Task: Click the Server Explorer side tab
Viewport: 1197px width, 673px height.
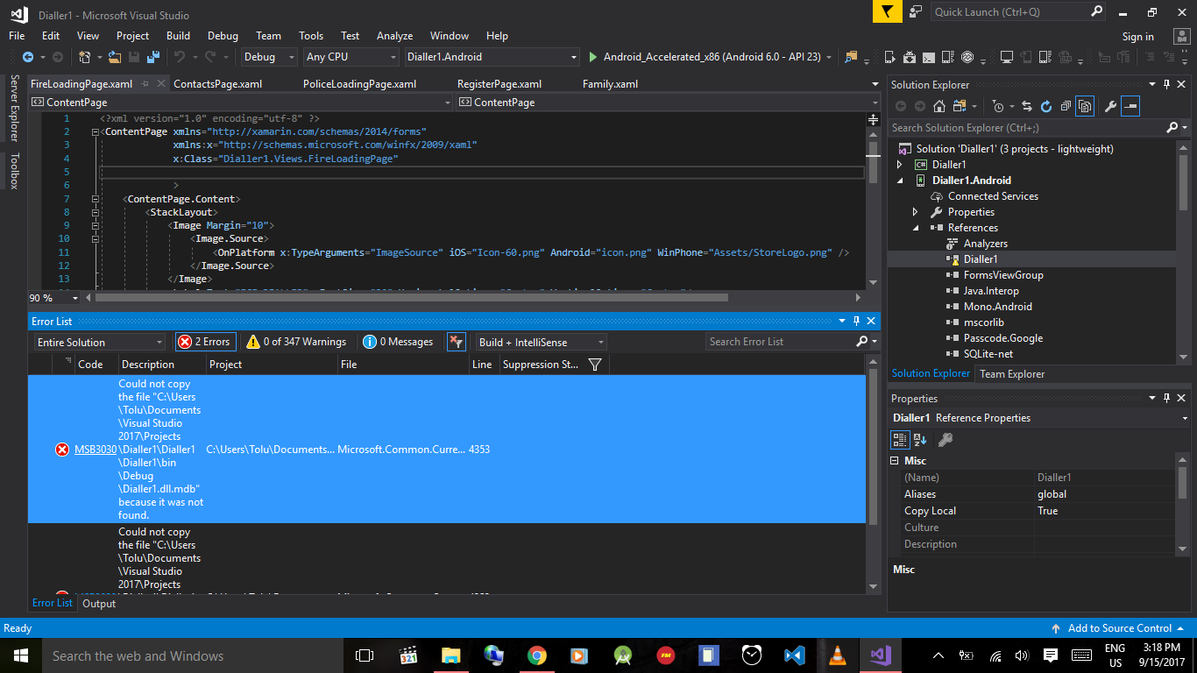Action: point(14,108)
